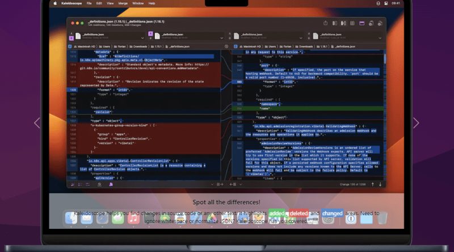Go to next change with the down arrow
The width and height of the screenshot is (454, 252).
[380, 185]
